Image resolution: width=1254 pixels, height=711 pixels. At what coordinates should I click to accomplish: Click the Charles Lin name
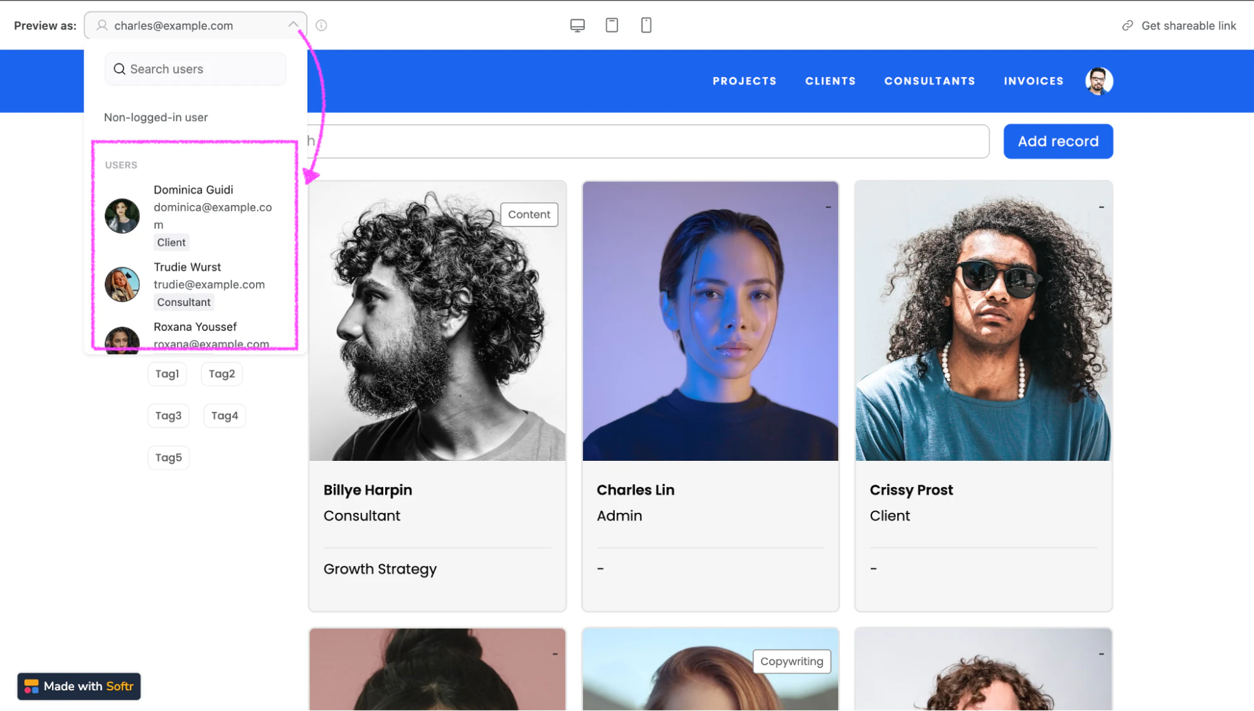point(635,490)
